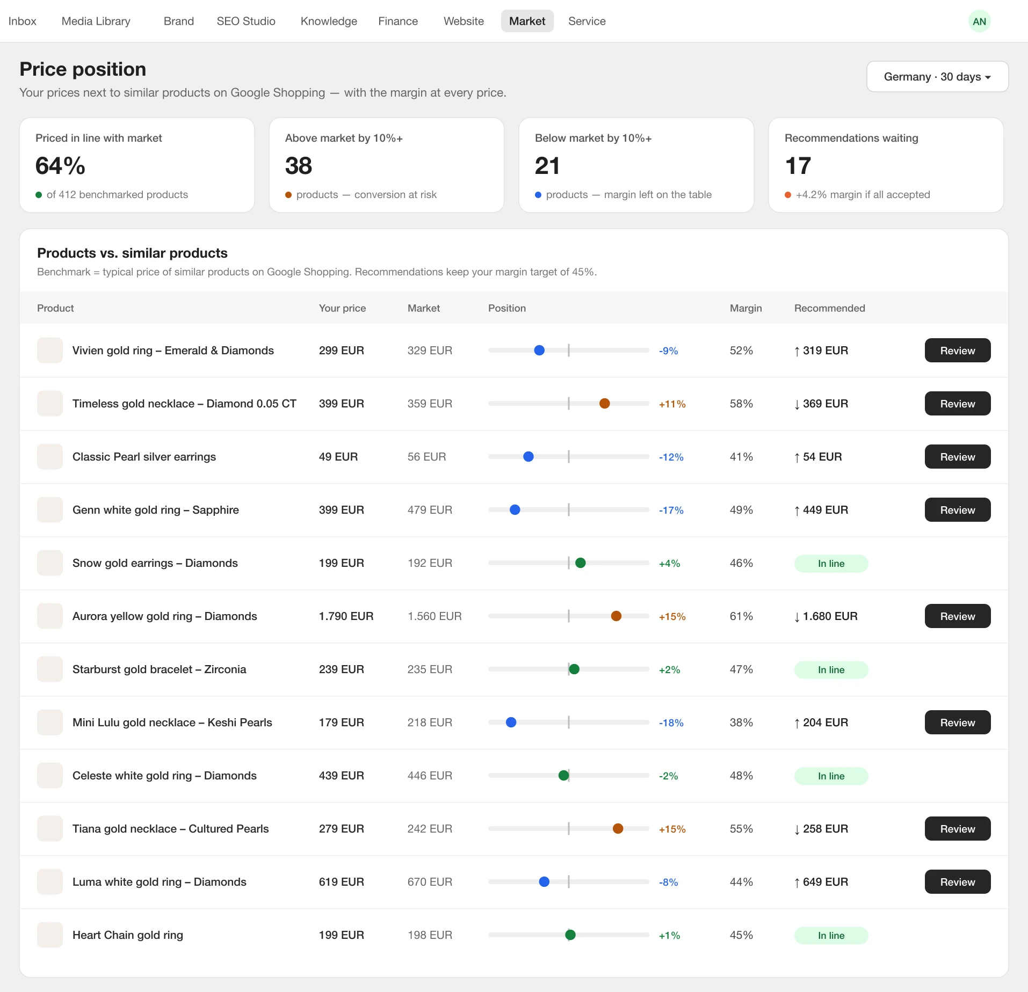
Task: Click the orange position marker for Aurora ring
Action: pyautogui.click(x=616, y=616)
